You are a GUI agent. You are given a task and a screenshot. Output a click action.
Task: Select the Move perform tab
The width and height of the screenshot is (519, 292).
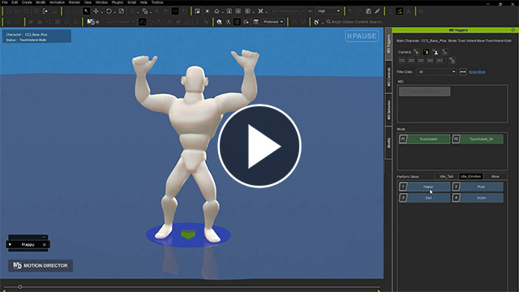tap(495, 177)
